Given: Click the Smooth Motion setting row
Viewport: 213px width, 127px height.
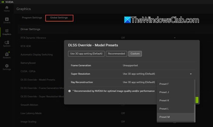Looking at the screenshot, I should point(29,105).
